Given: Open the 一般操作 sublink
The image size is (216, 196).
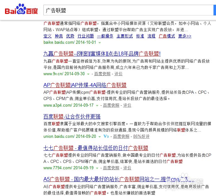Looking at the screenshot, I should pyautogui.click(x=105, y=36).
